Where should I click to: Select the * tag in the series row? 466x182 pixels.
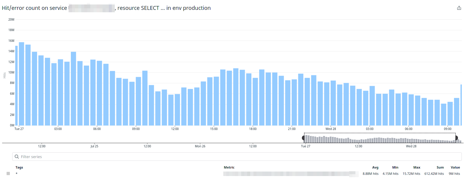(x=17, y=174)
